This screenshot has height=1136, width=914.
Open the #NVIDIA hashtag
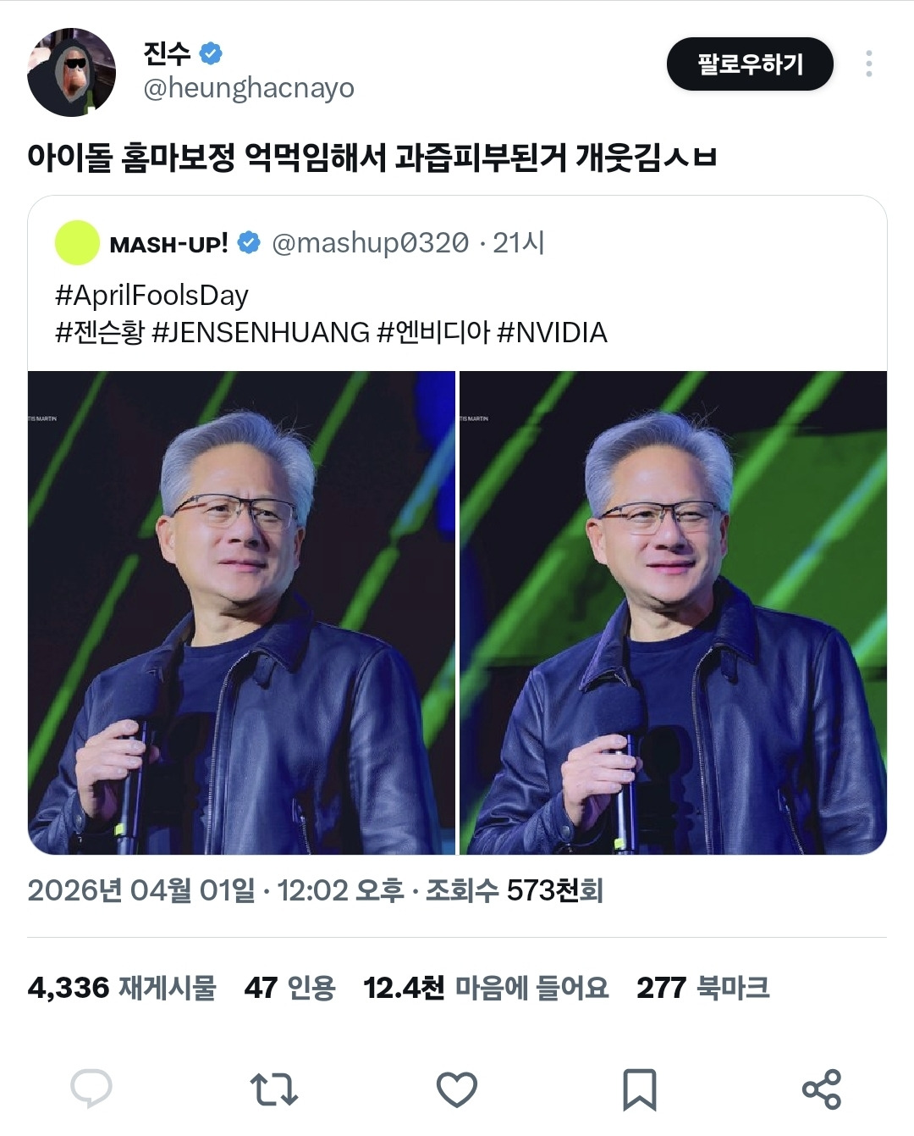click(x=552, y=332)
